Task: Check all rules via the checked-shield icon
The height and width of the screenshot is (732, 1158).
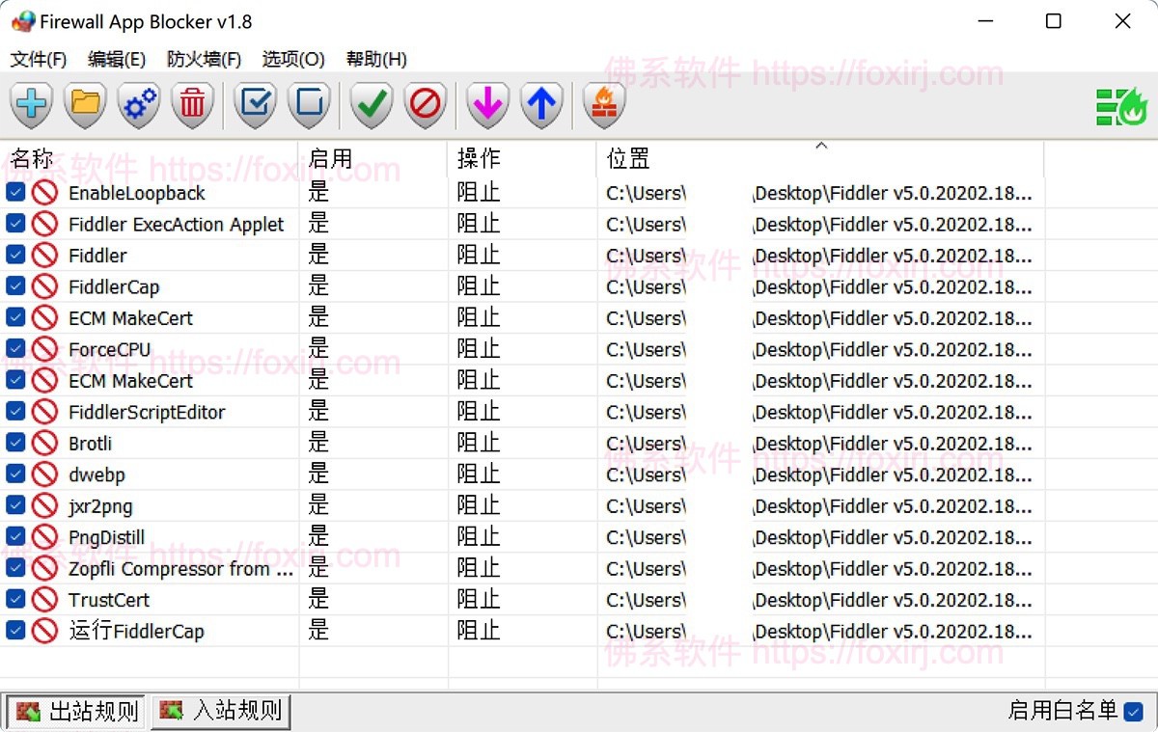Action: point(255,106)
